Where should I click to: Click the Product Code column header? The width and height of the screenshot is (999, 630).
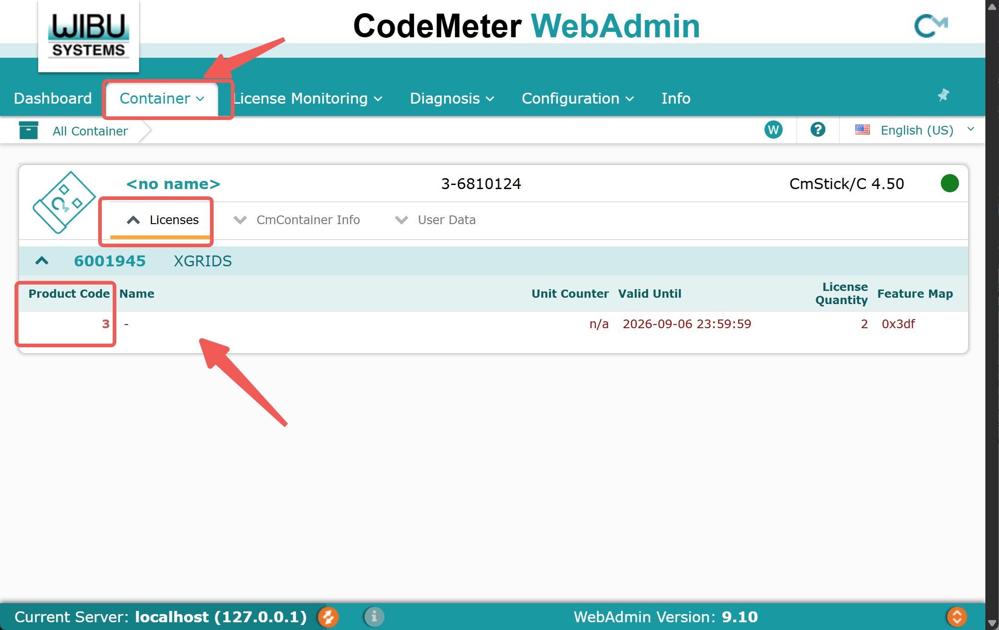(x=69, y=294)
